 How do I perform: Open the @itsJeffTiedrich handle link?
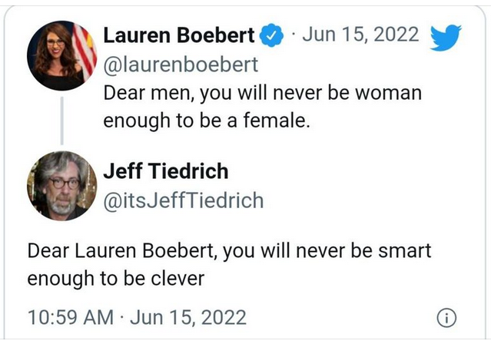(x=183, y=200)
